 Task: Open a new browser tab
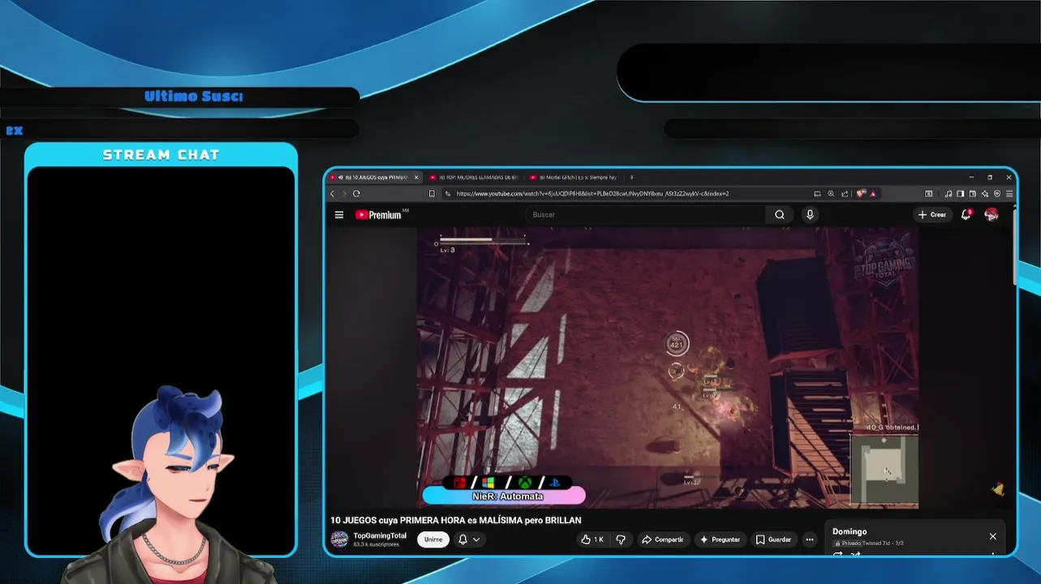click(632, 177)
